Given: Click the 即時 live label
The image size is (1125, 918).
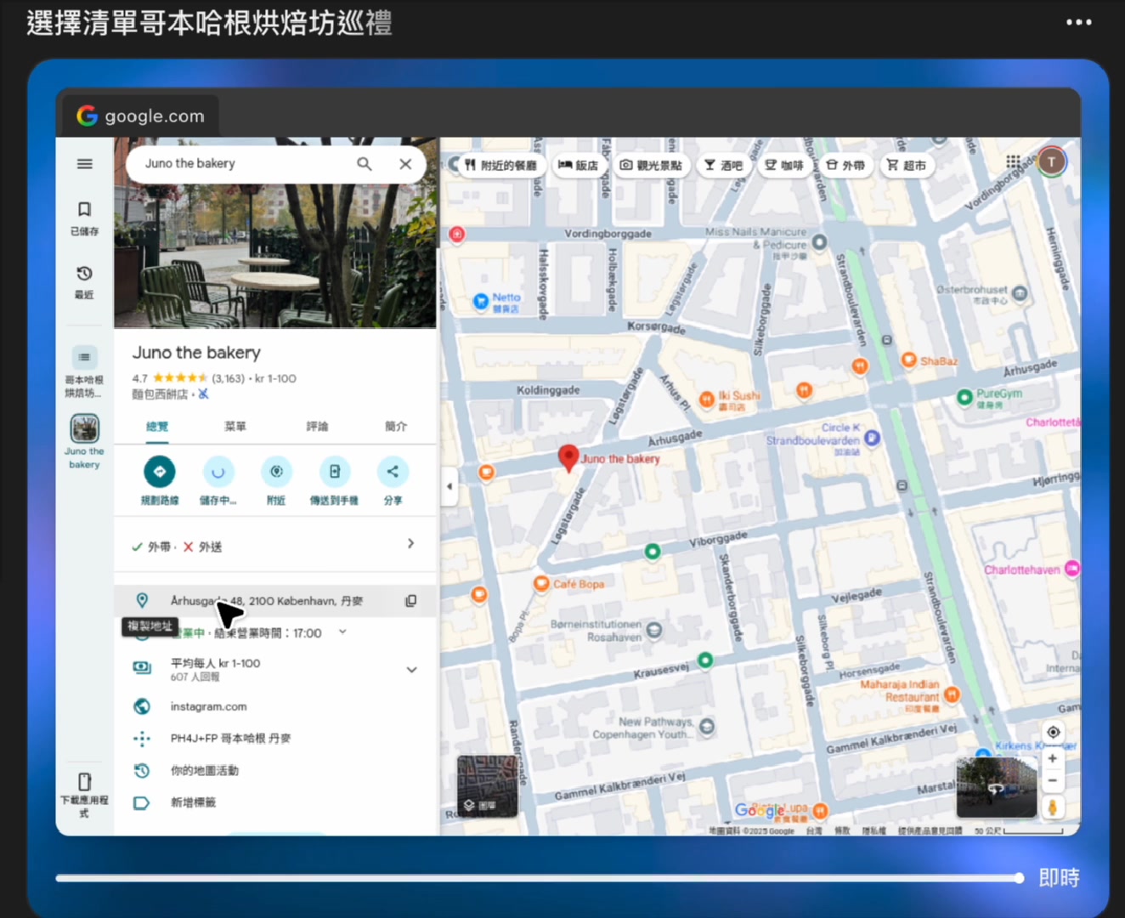Looking at the screenshot, I should point(1059,878).
